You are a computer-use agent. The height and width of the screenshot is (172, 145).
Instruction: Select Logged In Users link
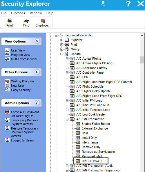point(22,140)
